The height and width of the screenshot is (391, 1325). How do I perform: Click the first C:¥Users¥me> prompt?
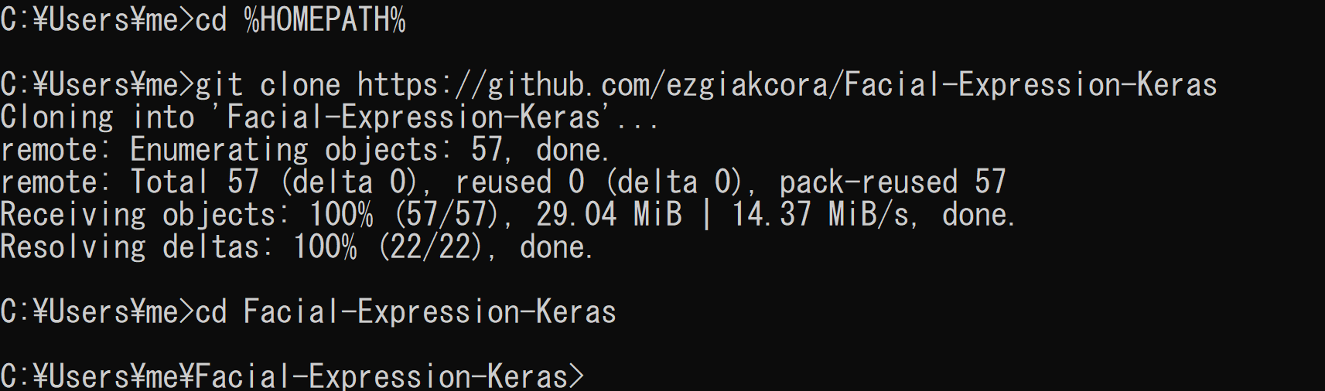[x=97, y=20]
